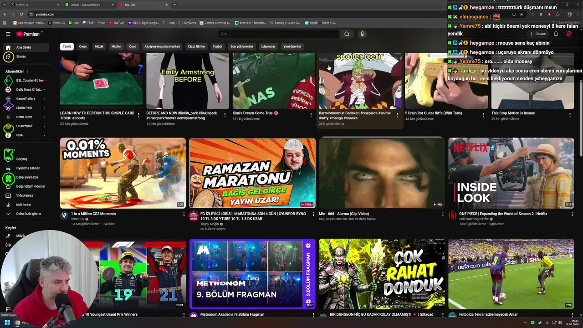Select the Aksiyon-macera oyunları chip

click(162, 46)
